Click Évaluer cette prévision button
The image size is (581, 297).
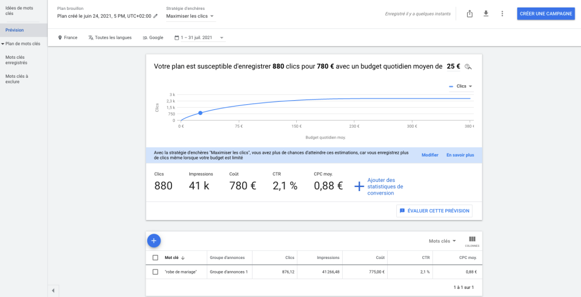pyautogui.click(x=434, y=211)
